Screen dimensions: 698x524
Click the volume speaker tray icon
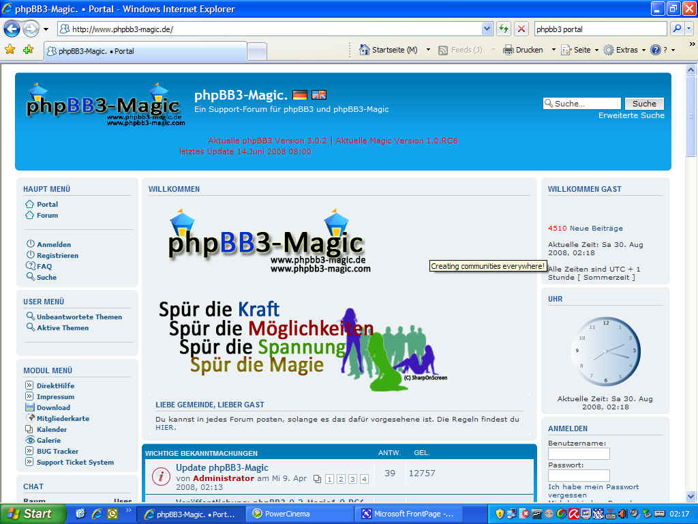pyautogui.click(x=623, y=514)
